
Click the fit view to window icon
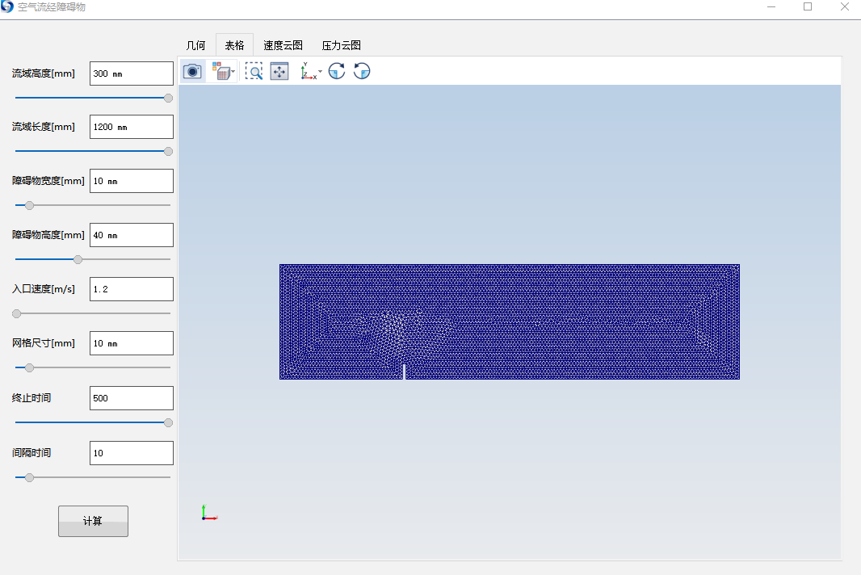click(279, 71)
